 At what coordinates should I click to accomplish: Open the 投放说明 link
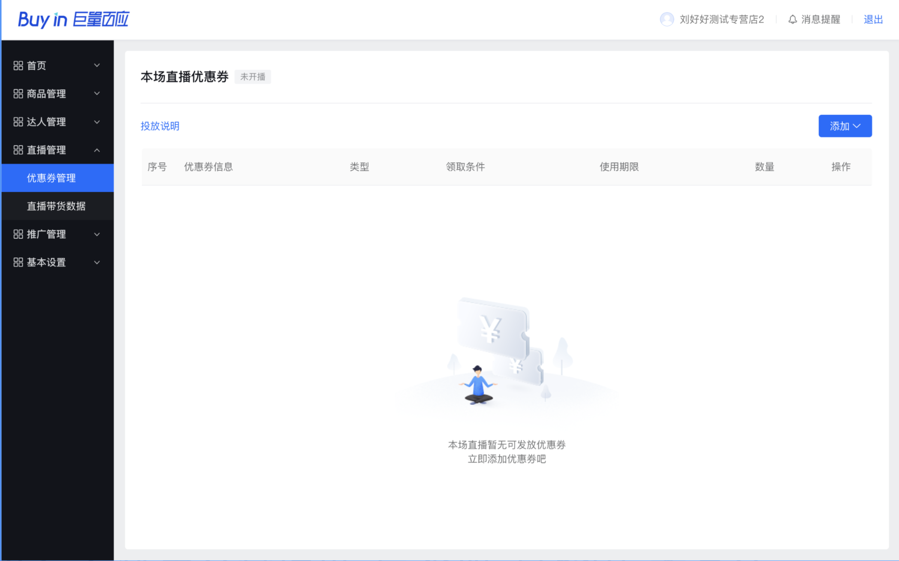(x=160, y=126)
